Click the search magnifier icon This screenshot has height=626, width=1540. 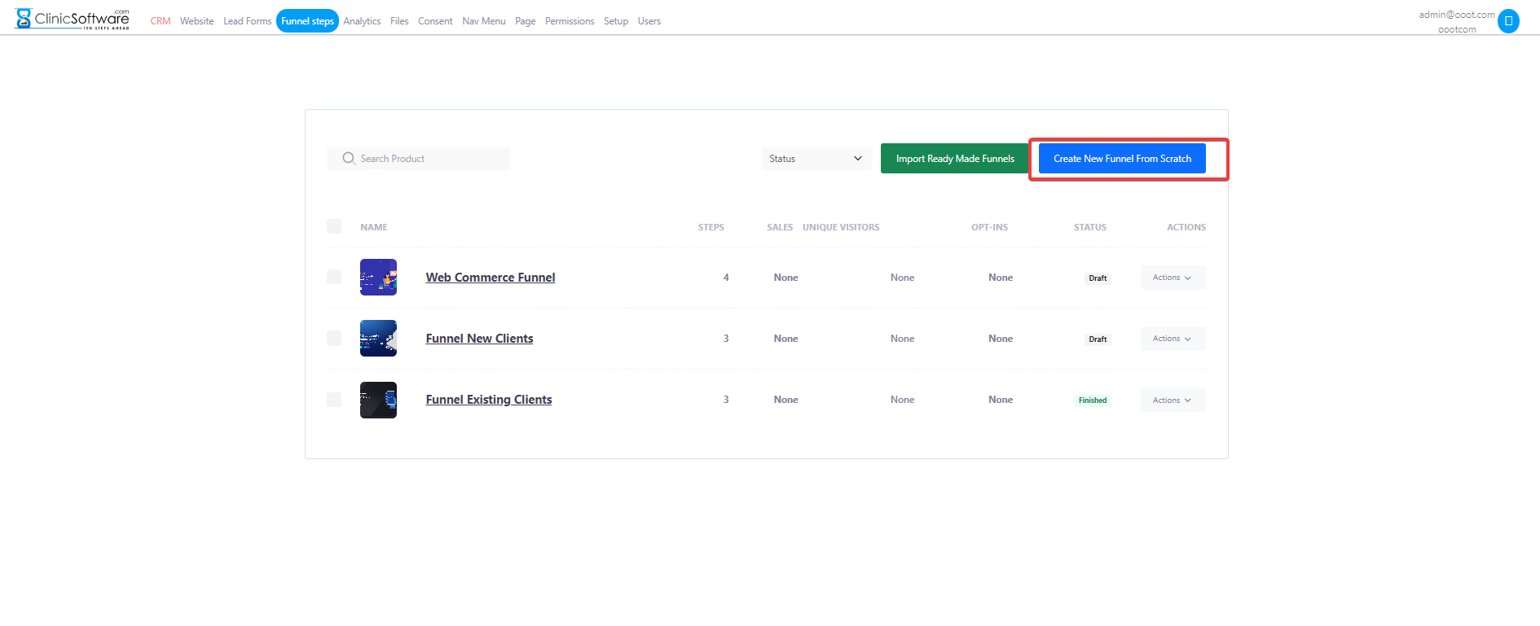pyautogui.click(x=349, y=159)
